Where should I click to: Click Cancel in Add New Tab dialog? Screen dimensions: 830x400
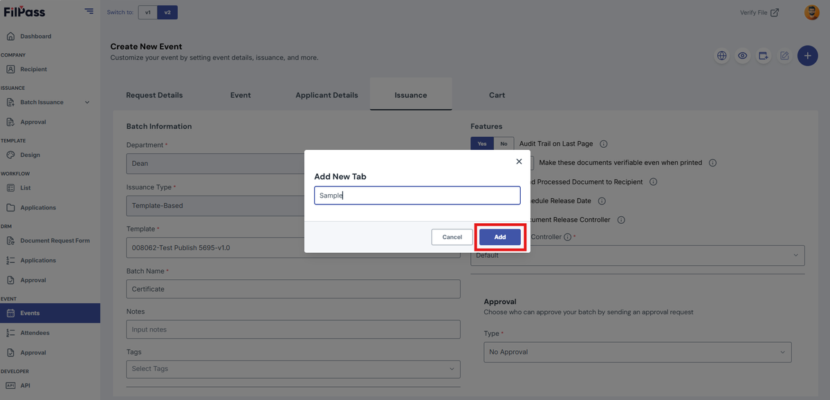452,237
